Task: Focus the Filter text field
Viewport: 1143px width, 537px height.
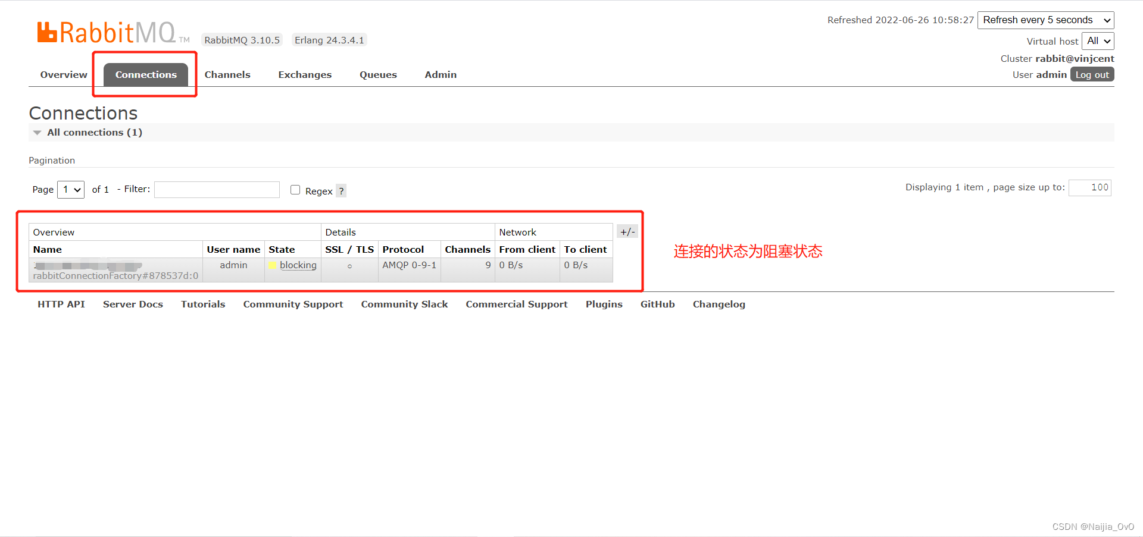Action: (x=217, y=190)
